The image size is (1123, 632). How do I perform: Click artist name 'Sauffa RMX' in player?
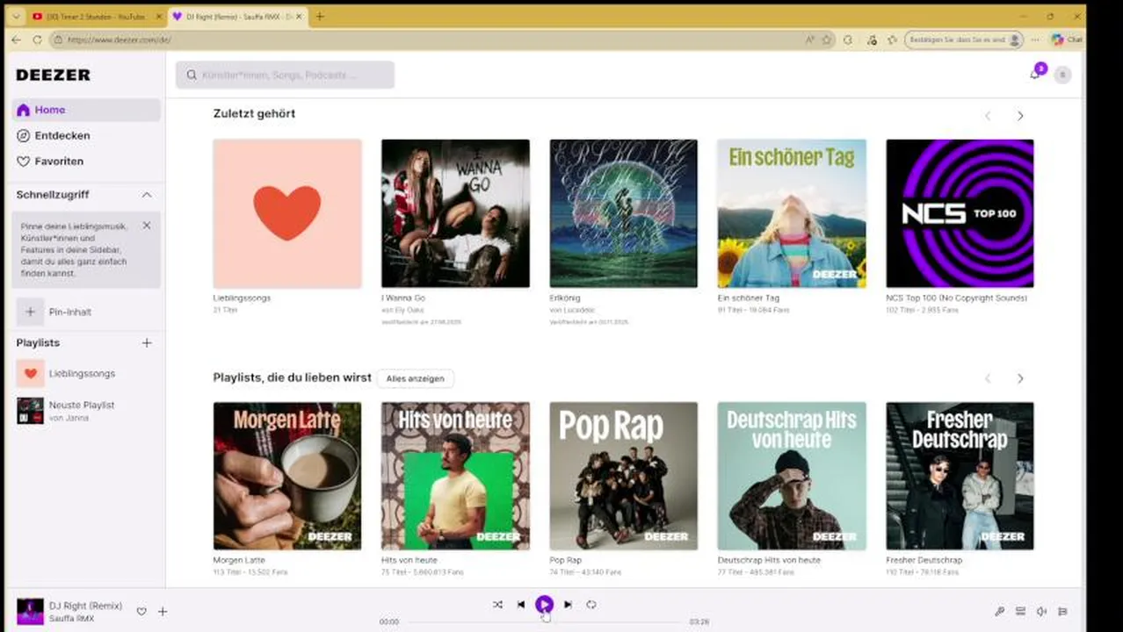pyautogui.click(x=71, y=619)
